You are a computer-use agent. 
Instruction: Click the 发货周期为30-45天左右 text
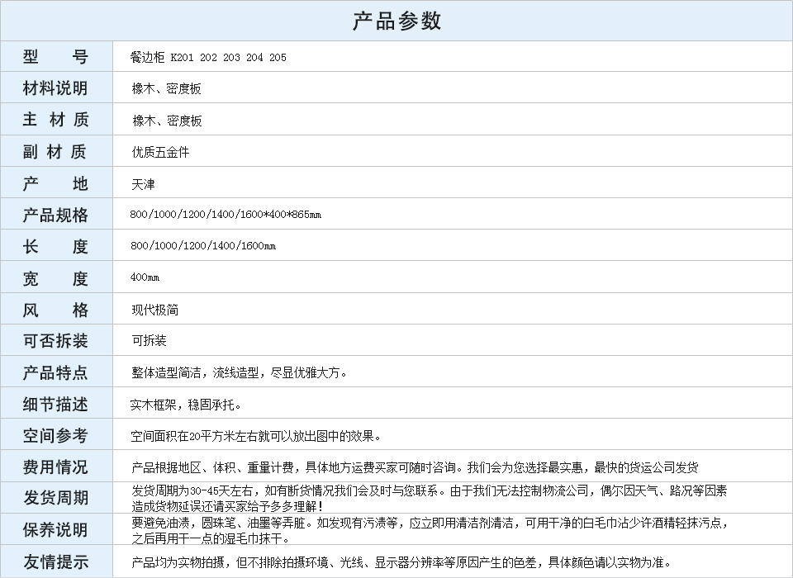point(430,498)
